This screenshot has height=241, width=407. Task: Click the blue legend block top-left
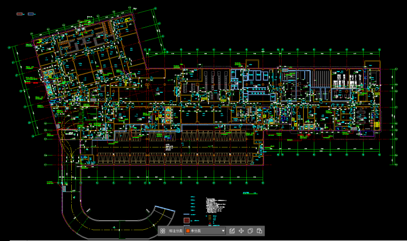[x=31, y=13]
